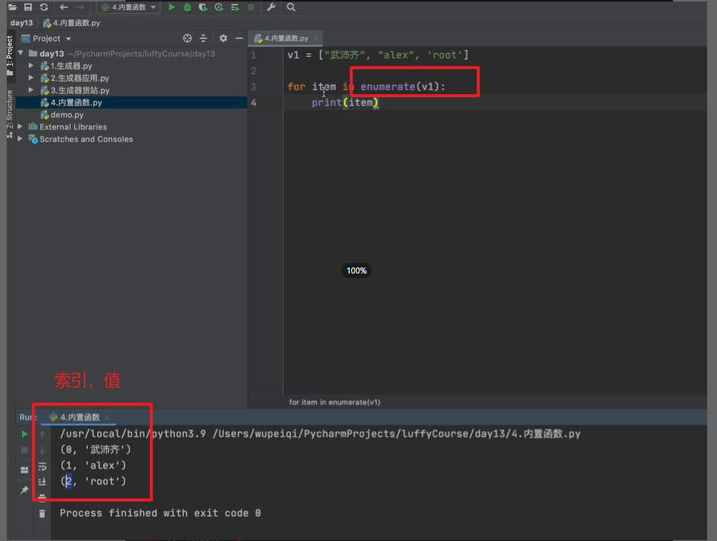Start debugging with the green bug icon
Screen dimensions: 717x541
187,8
